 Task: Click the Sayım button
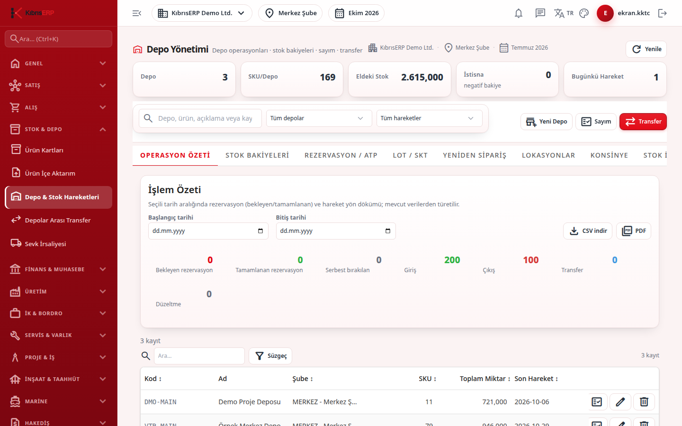(596, 122)
